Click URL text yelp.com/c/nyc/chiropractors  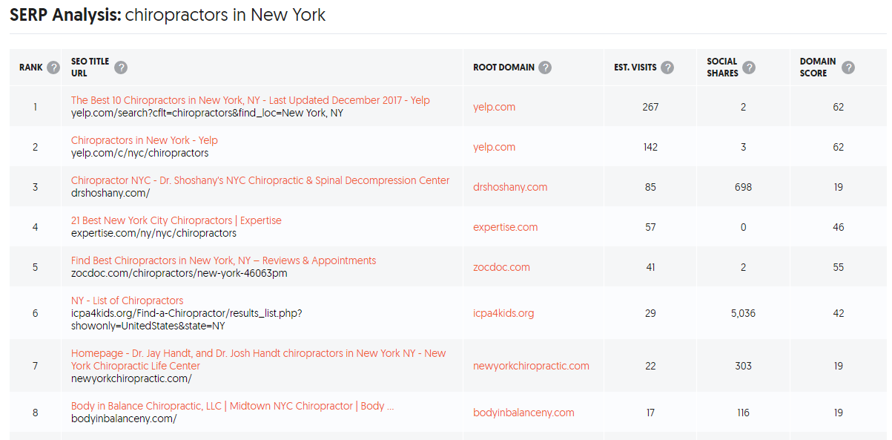tap(139, 153)
